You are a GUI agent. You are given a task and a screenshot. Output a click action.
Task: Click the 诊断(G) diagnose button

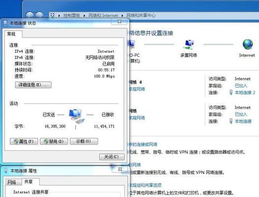click(84, 141)
